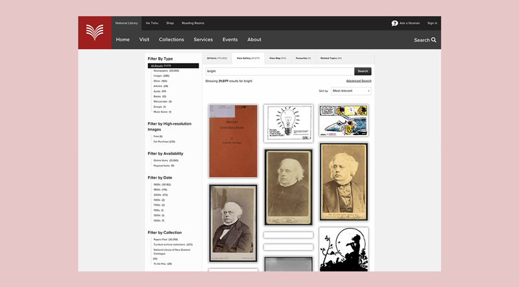Image resolution: width=519 pixels, height=287 pixels.
Task: Open the About menu item
Action: coord(254,40)
